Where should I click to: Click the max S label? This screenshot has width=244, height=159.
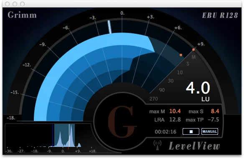tap(196, 111)
